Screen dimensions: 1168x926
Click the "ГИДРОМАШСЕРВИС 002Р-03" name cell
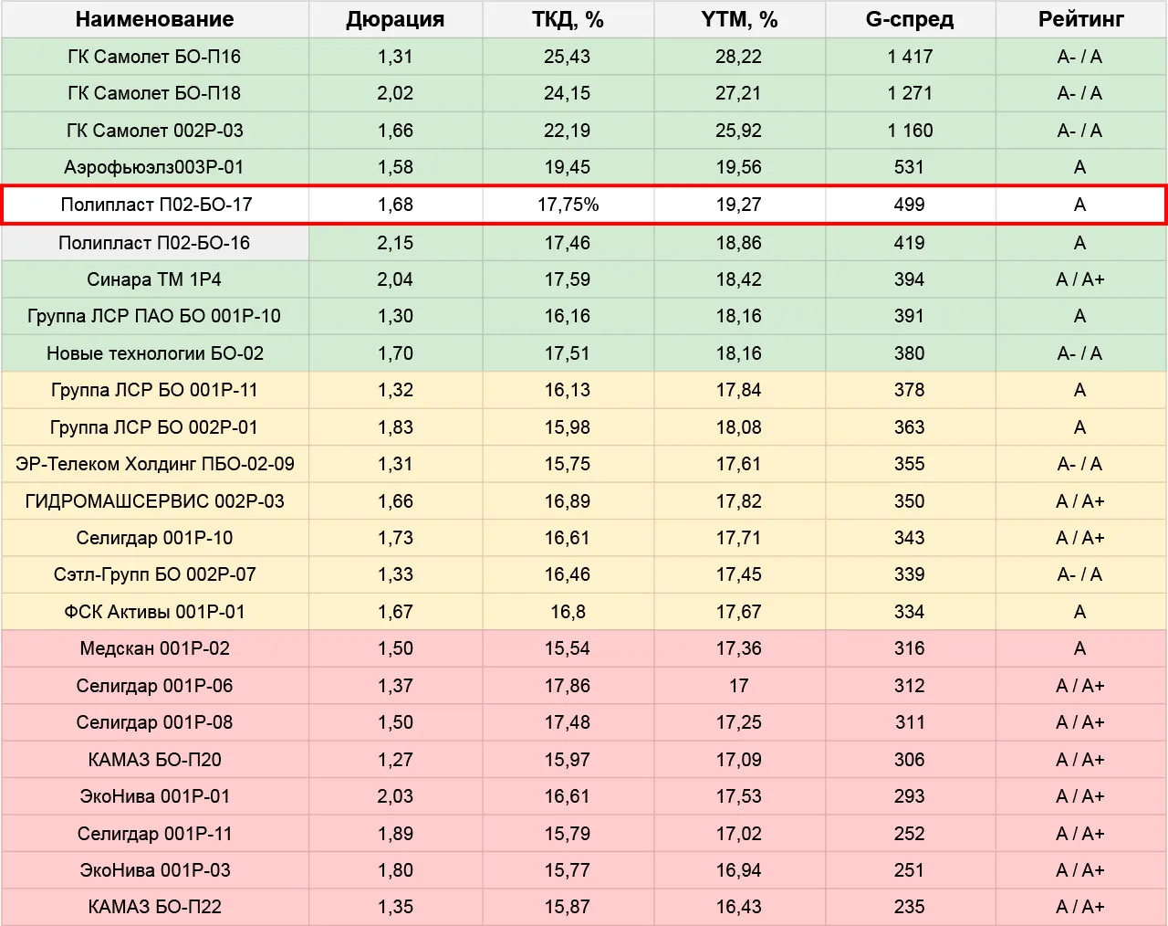(154, 501)
